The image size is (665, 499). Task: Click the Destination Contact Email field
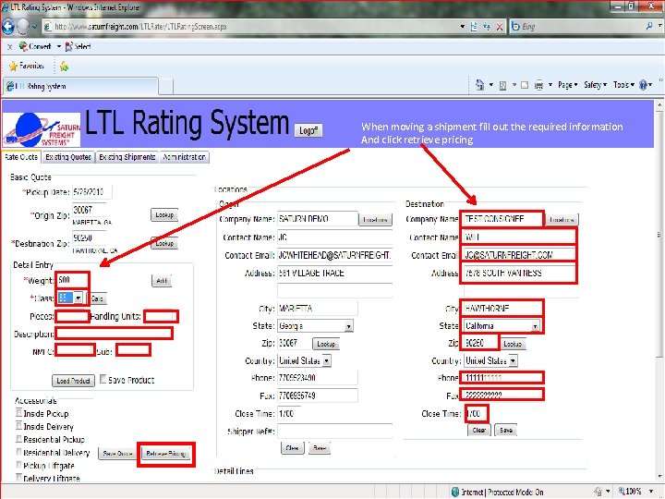(519, 255)
